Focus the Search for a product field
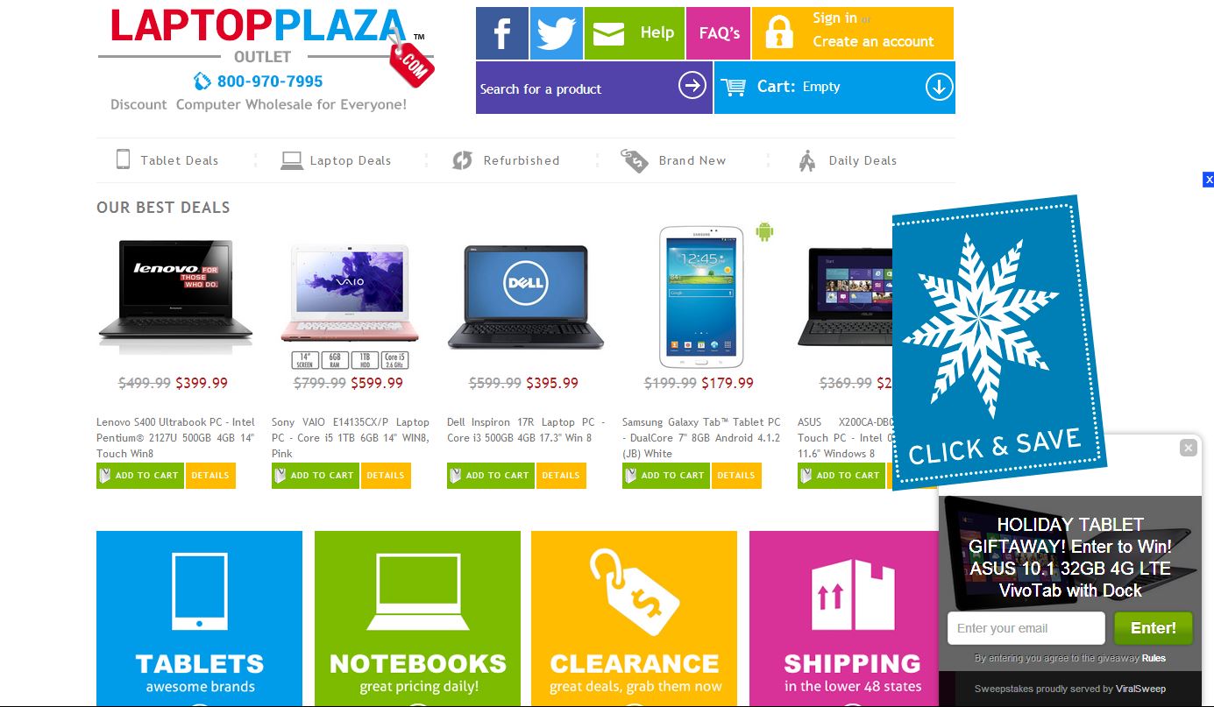This screenshot has width=1214, height=707. [575, 88]
